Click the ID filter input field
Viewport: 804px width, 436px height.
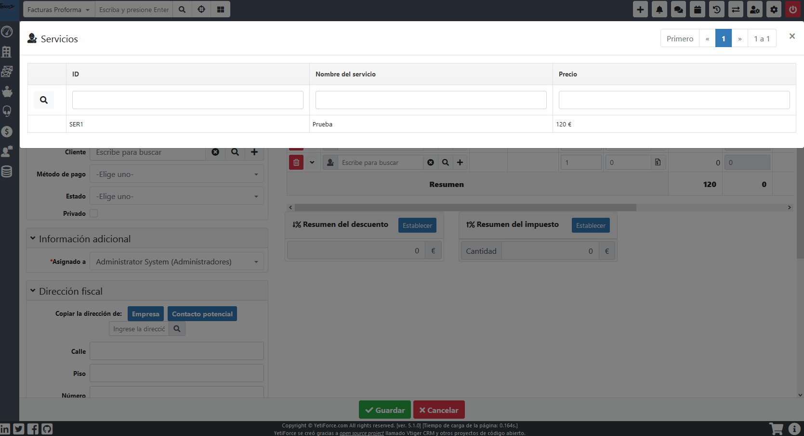point(188,100)
